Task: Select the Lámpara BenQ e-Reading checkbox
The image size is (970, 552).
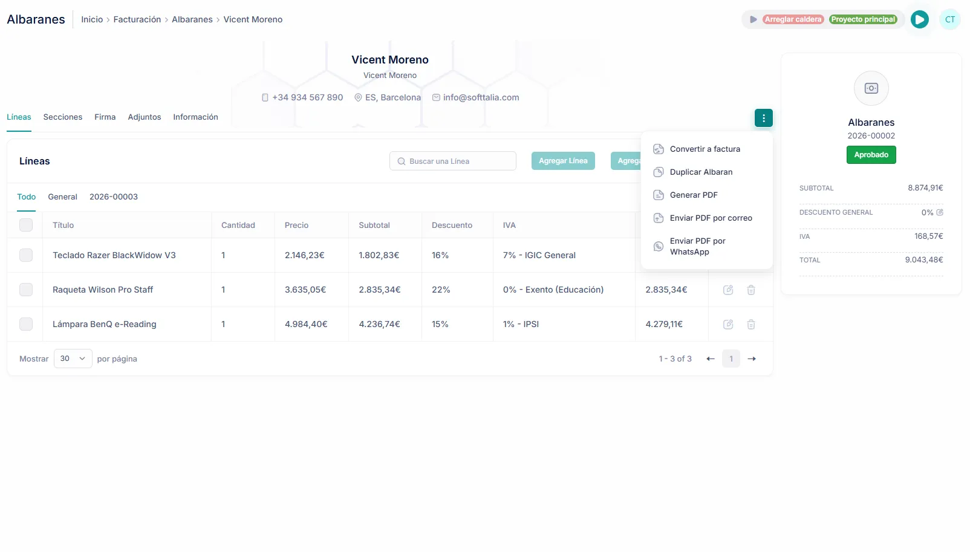Action: point(26,324)
